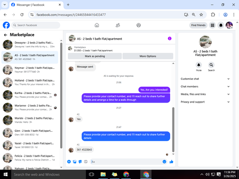Open the account profile picture menu

pos(229,25)
